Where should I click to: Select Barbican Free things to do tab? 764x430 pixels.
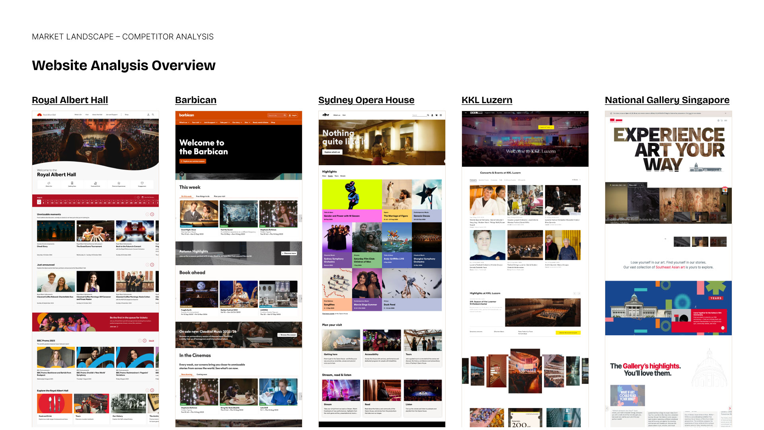pos(203,196)
